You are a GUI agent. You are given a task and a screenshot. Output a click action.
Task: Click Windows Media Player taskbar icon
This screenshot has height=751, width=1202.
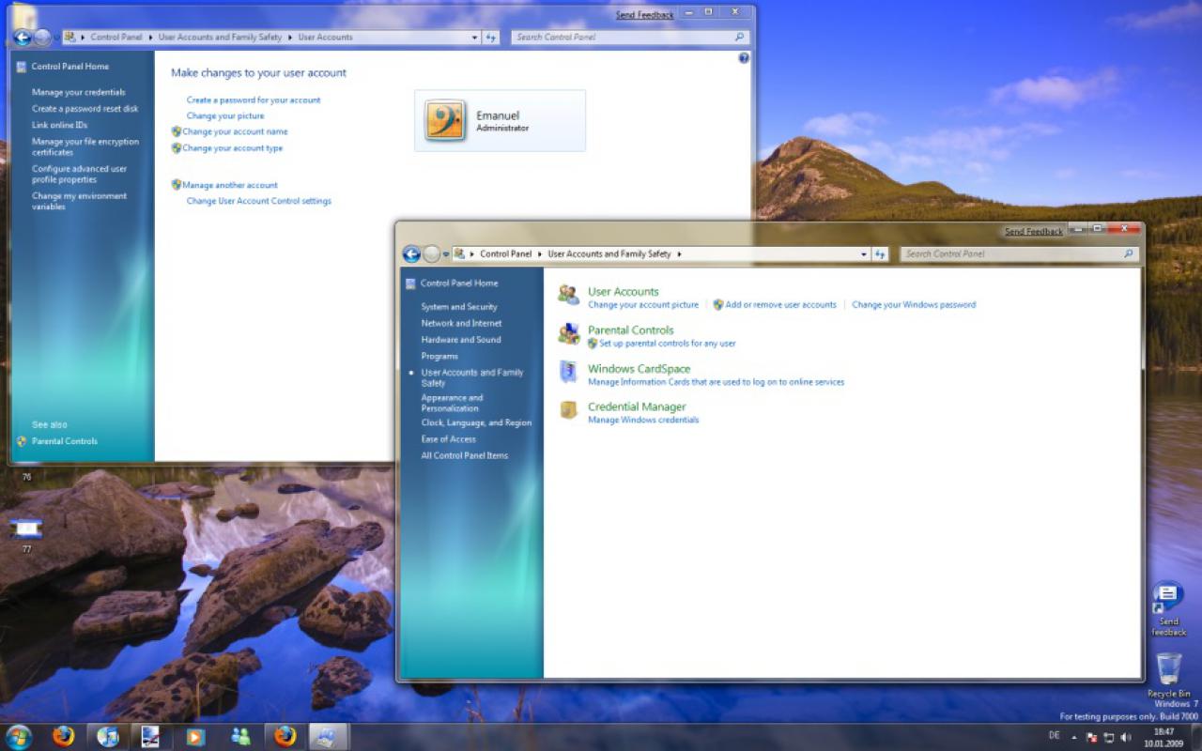(x=194, y=737)
